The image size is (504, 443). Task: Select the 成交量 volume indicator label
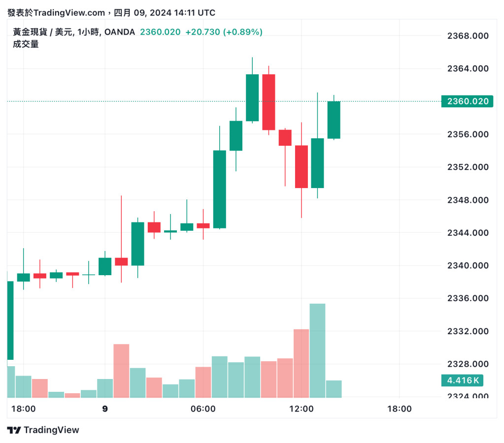26,44
